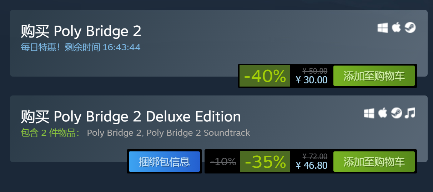
Task: Add Deluxe Edition at ¥46.80 to cart
Action: tap(374, 161)
